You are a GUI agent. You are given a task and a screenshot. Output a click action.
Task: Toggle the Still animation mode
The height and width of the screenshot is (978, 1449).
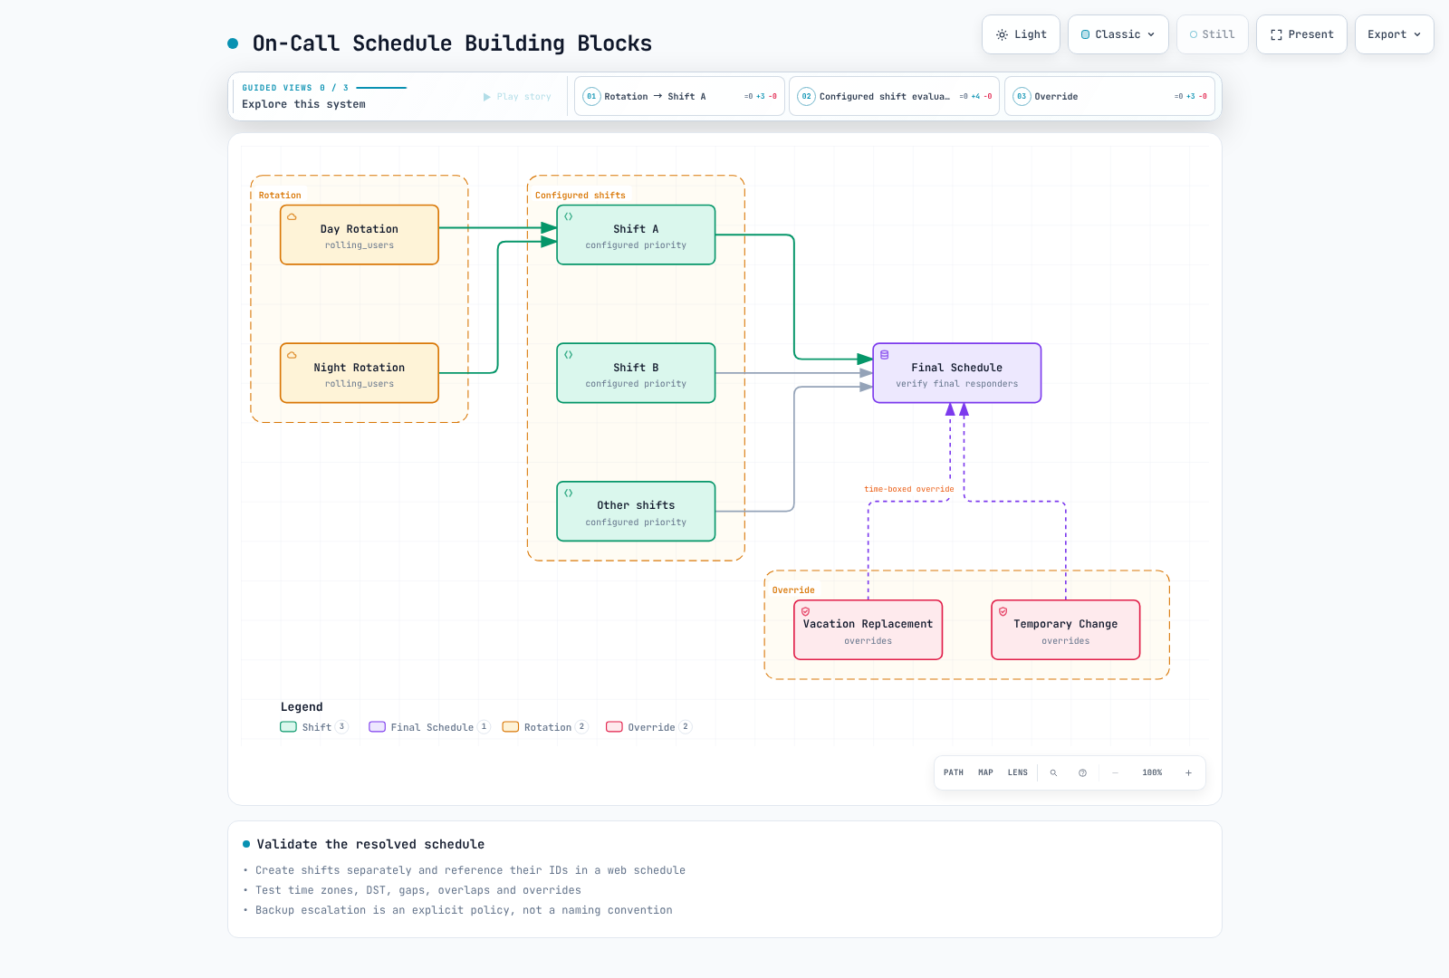coord(1213,34)
